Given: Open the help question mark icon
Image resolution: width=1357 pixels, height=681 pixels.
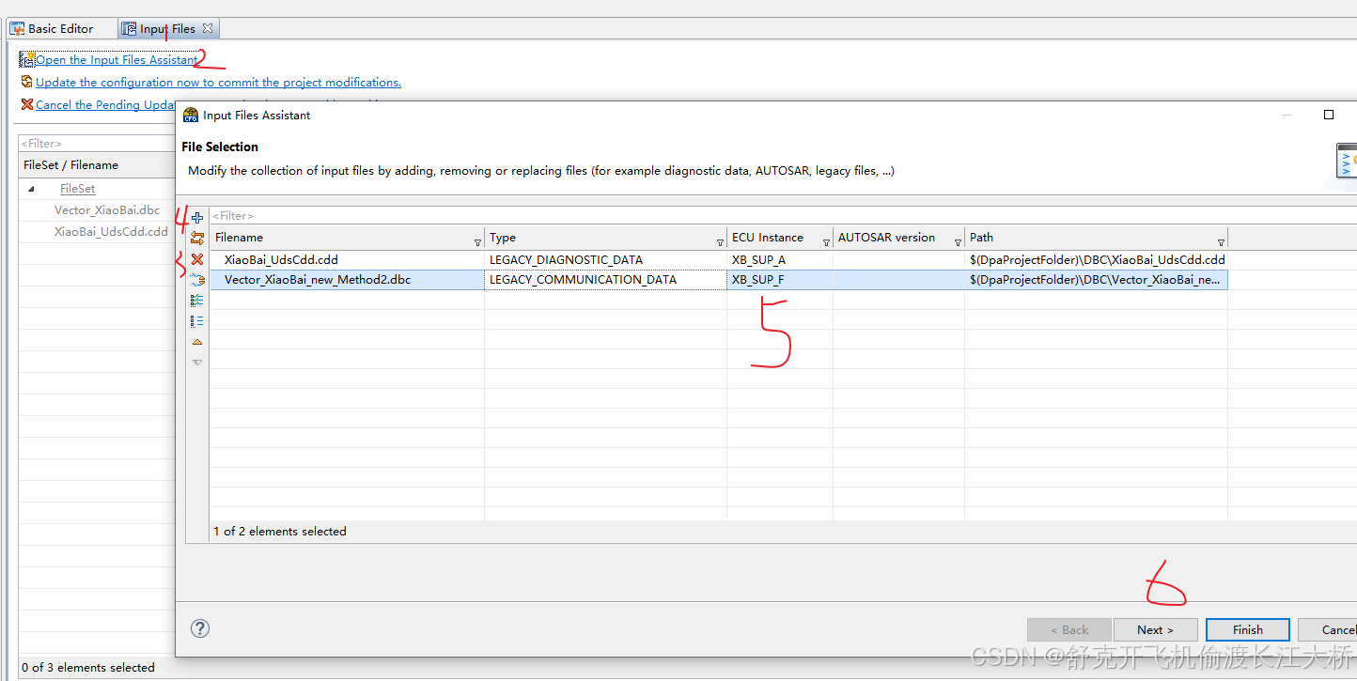Looking at the screenshot, I should coord(199,628).
